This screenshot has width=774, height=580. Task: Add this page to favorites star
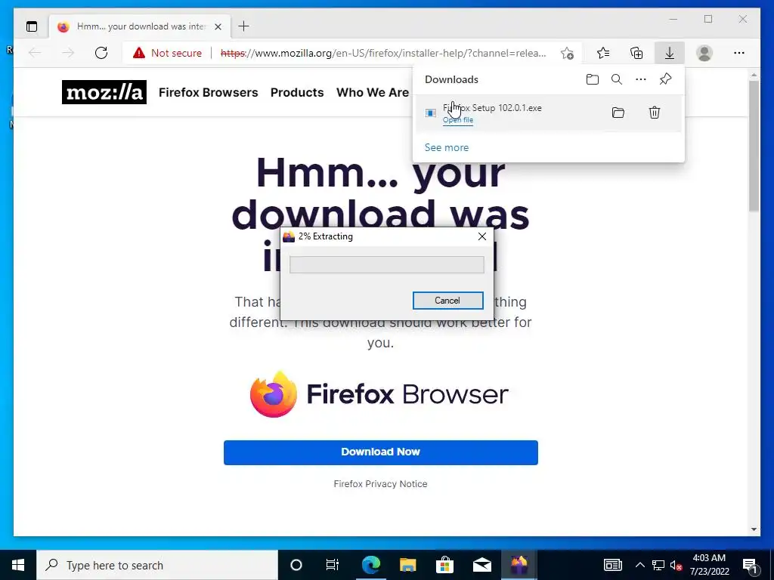point(567,54)
